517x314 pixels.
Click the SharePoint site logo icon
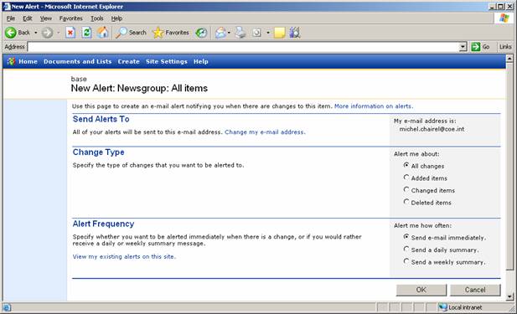11,61
